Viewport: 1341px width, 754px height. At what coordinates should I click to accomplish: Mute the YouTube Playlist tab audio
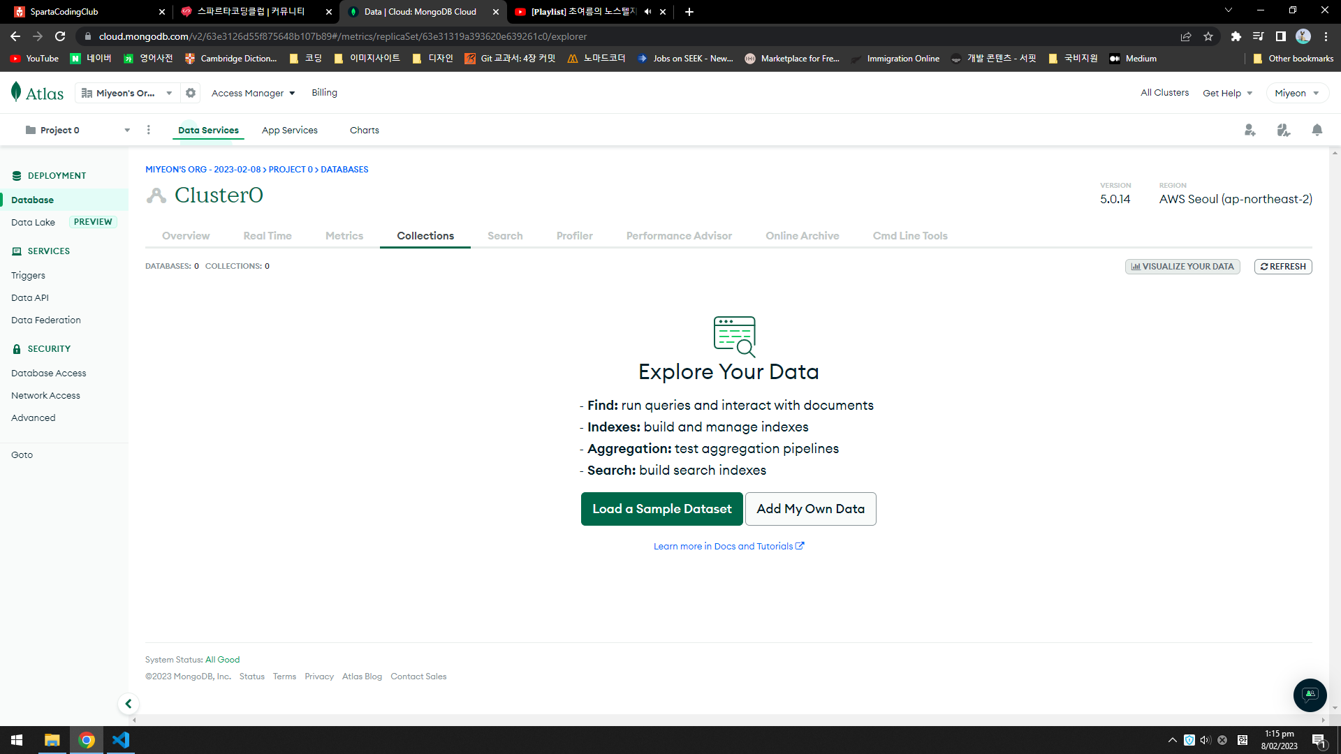647,12
